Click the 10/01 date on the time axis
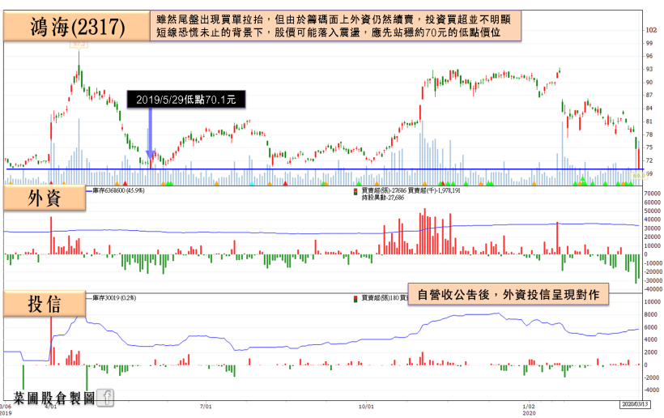The image size is (664, 418). click(366, 407)
